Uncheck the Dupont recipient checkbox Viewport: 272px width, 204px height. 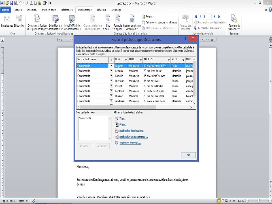(x=111, y=65)
